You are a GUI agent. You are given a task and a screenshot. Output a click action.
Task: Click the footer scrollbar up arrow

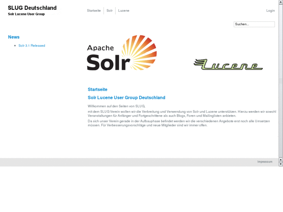(281, 160)
